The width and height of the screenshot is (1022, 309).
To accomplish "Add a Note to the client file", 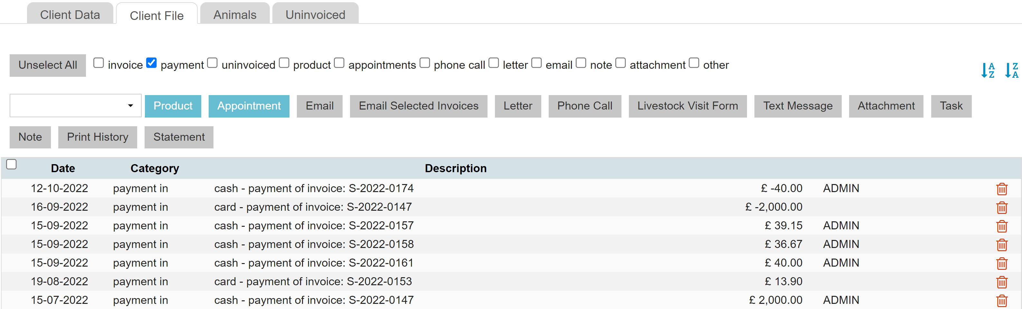I will pos(30,137).
